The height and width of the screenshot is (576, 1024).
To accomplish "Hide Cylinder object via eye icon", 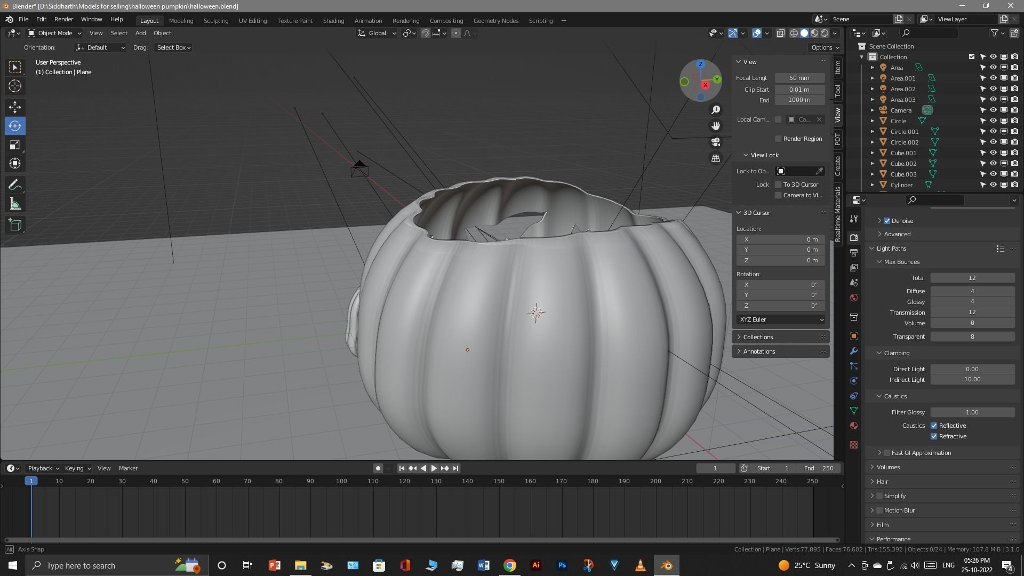I will (993, 185).
